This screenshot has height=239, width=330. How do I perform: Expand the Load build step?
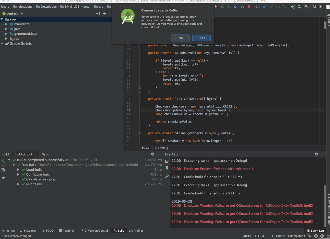18,170
